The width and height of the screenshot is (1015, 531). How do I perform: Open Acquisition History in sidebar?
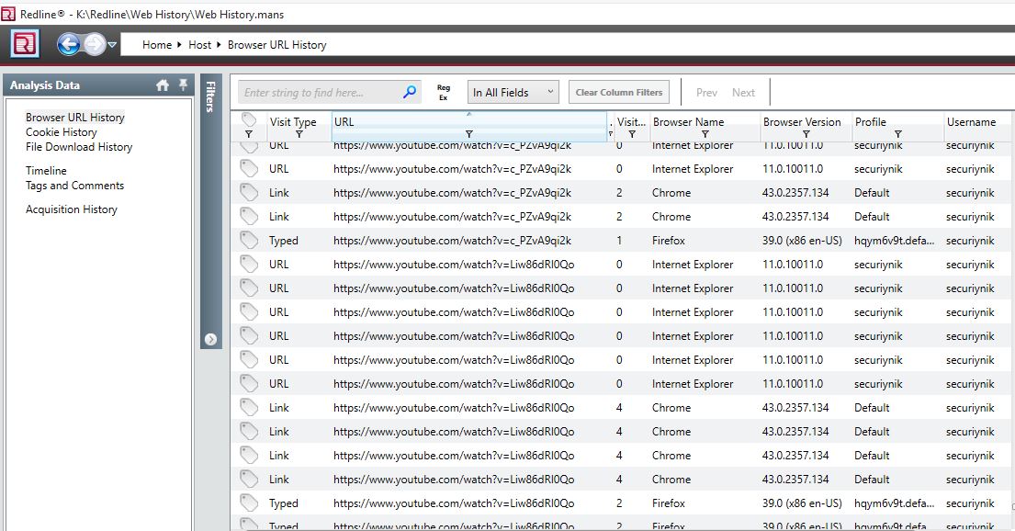click(72, 209)
